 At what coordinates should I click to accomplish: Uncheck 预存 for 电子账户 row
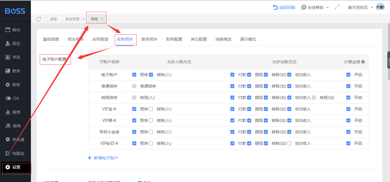[x=134, y=75]
